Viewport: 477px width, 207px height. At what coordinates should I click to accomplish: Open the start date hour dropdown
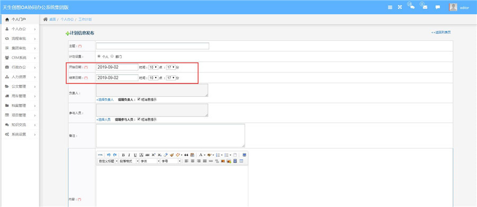(153, 67)
